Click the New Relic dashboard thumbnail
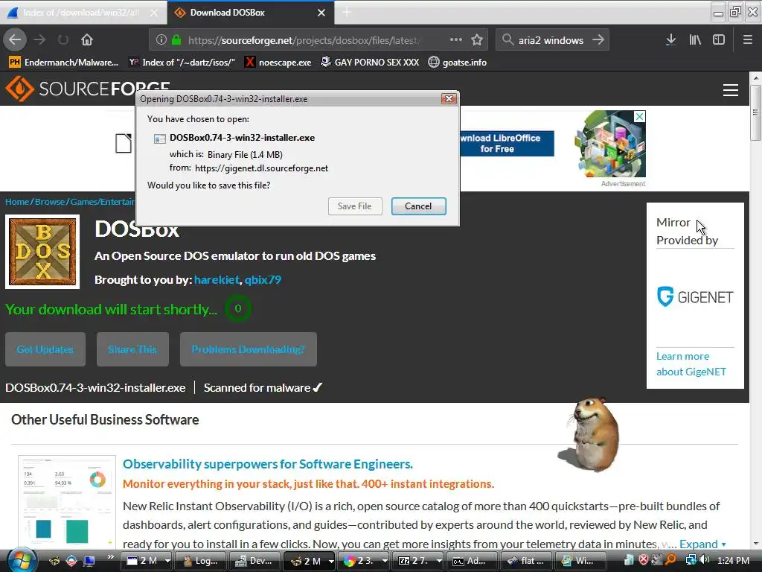The width and height of the screenshot is (762, 572). [67, 501]
